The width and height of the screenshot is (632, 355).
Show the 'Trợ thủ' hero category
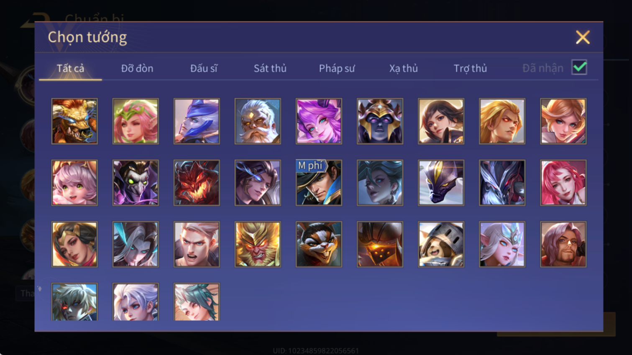470,68
